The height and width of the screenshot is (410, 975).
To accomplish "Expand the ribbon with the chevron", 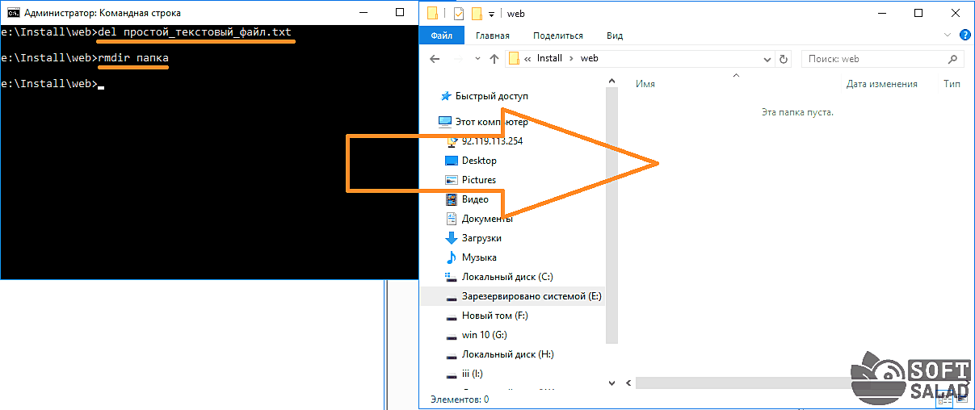I will [948, 36].
